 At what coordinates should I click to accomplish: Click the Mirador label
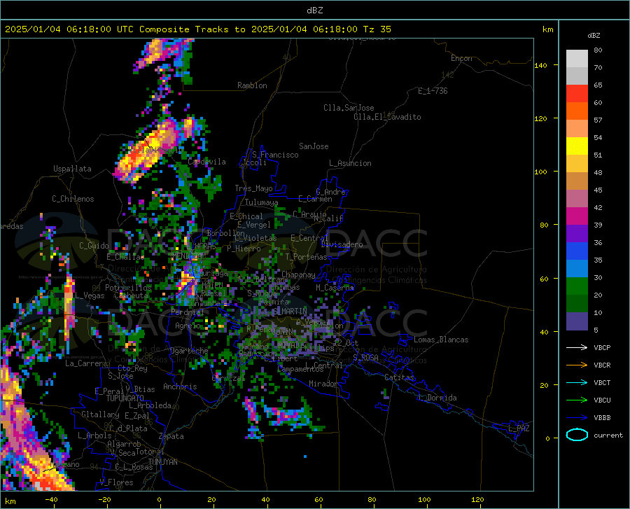coord(323,384)
